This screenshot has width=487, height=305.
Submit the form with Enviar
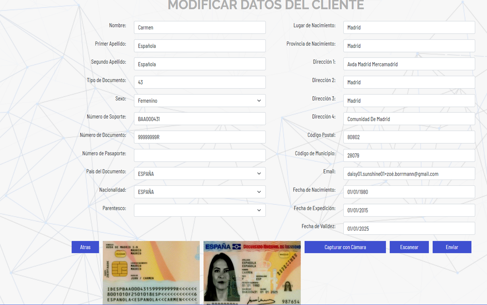pos(452,247)
